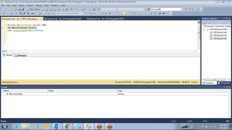
Task: Click the split editor icon above scrollbar
Action: [x=199, y=22]
